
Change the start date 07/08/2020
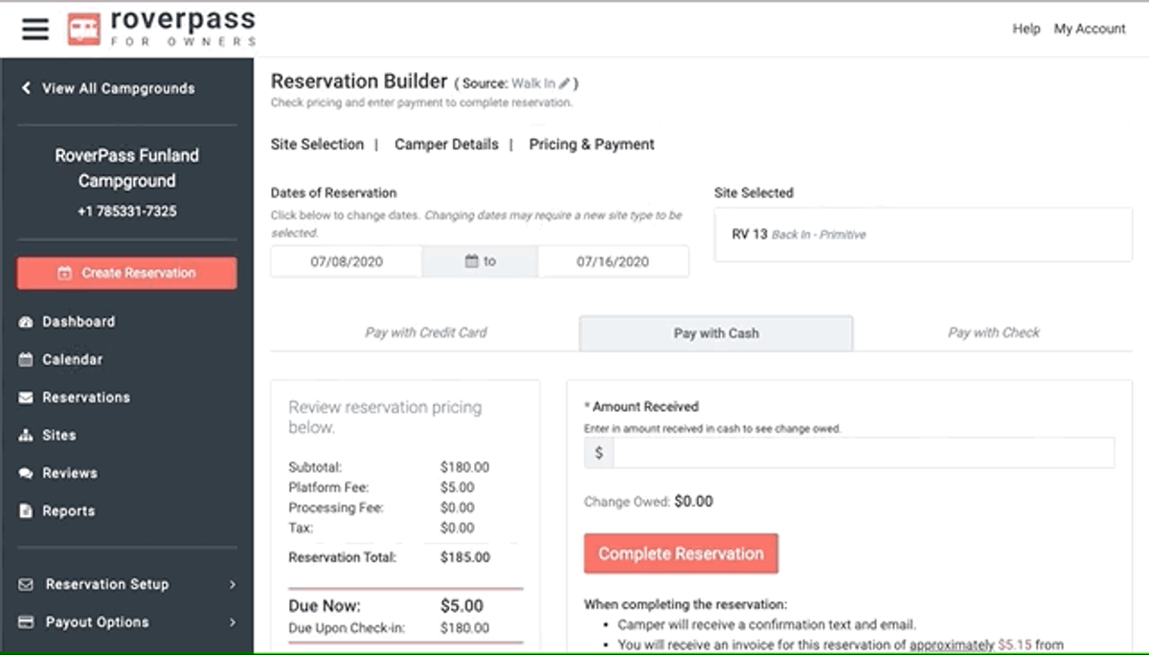pos(346,261)
